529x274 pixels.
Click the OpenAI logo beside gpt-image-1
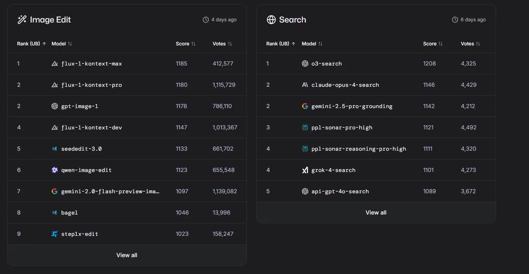click(55, 106)
